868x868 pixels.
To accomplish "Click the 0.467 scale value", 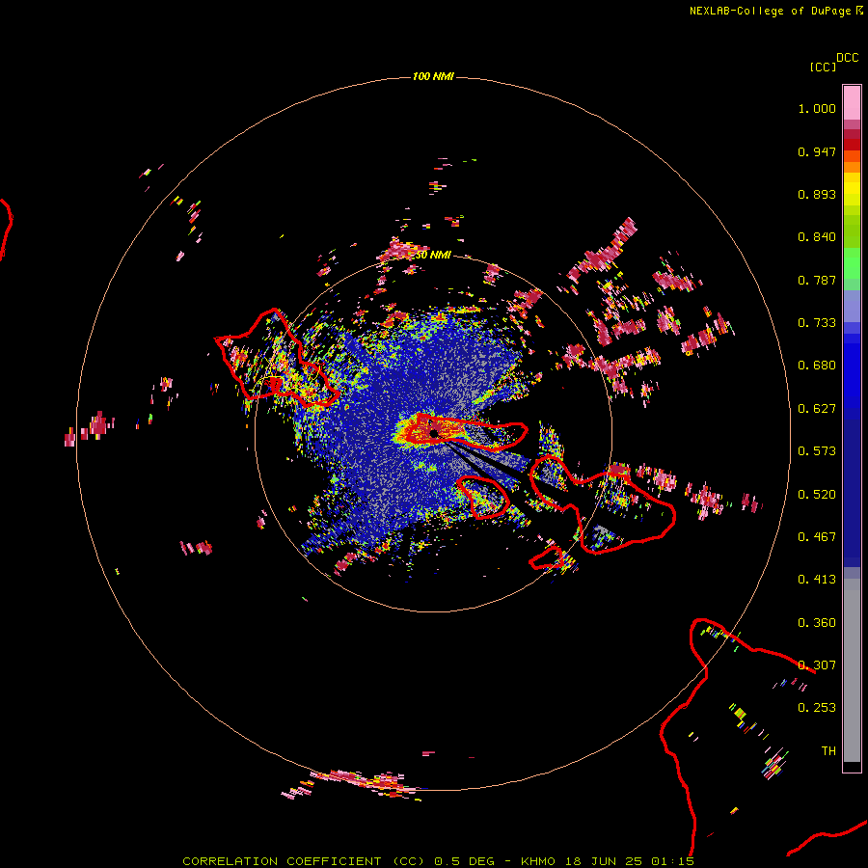I will [x=817, y=537].
